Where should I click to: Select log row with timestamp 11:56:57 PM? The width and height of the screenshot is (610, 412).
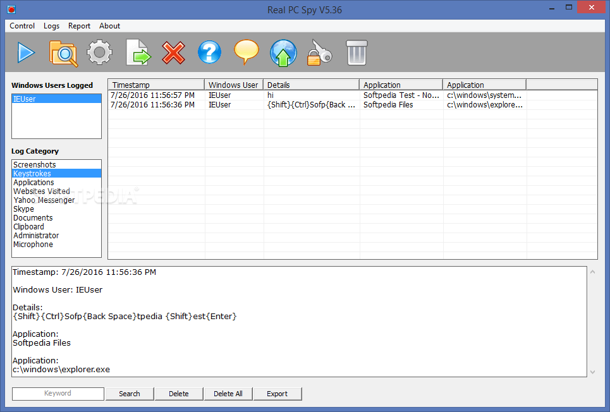353,95
